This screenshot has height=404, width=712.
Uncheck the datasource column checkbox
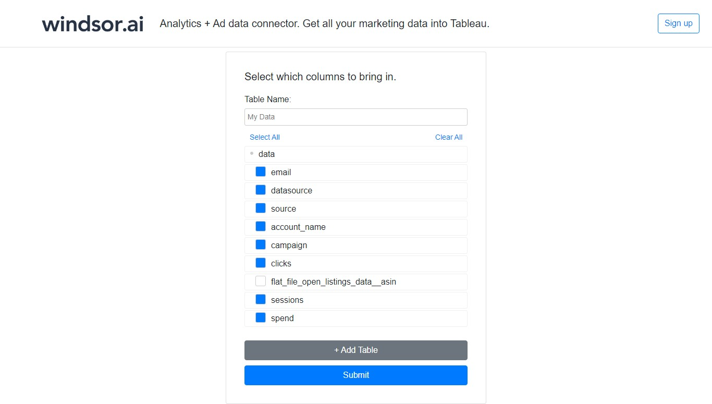pyautogui.click(x=261, y=190)
